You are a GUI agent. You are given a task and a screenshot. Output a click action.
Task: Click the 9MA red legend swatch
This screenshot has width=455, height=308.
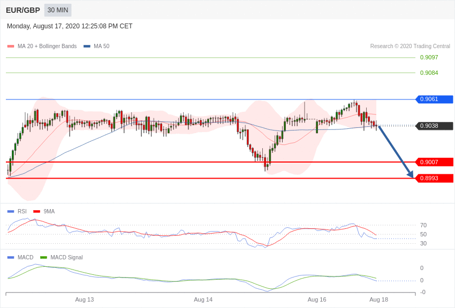coord(37,212)
